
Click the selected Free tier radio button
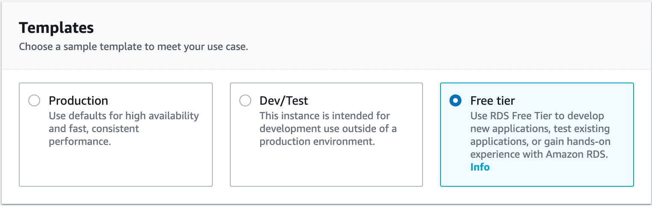[455, 101]
